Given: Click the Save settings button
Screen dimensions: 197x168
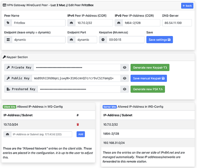Looking at the screenshot, I should 160,40.
